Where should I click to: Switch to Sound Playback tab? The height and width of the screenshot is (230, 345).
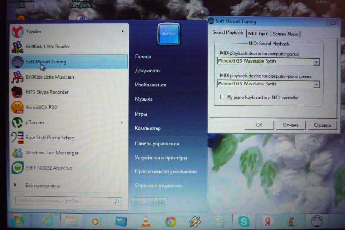point(228,33)
